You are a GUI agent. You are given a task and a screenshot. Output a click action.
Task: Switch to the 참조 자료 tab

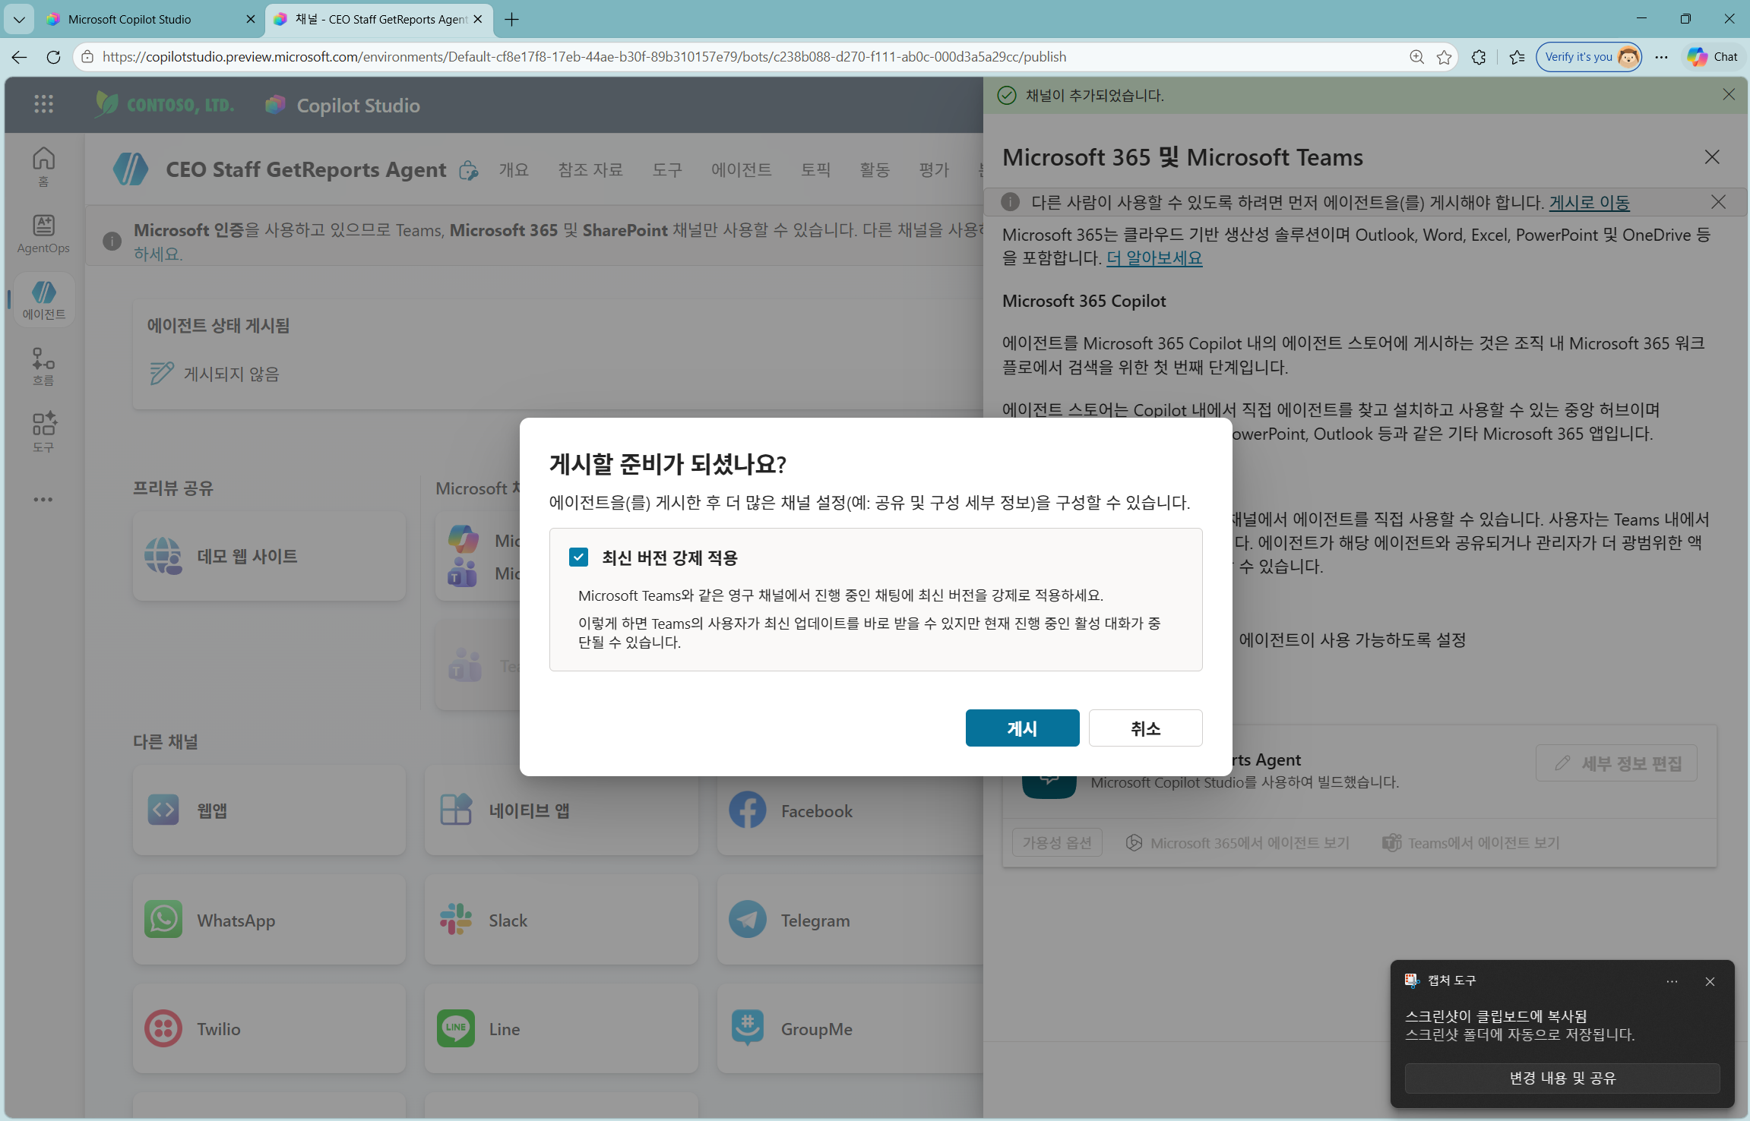[590, 169]
